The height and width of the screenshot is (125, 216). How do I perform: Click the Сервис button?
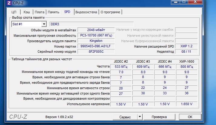125,117
